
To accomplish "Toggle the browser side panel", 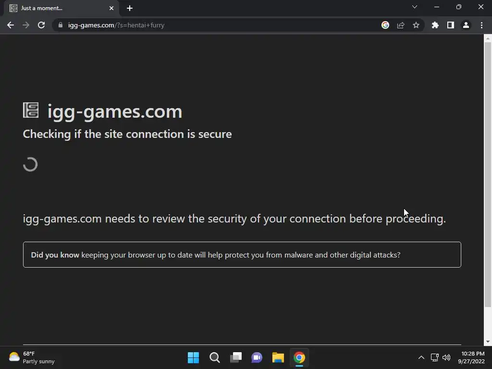I will [451, 25].
